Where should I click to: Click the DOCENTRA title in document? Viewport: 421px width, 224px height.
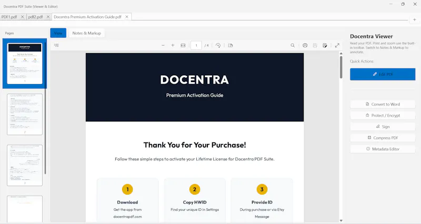[x=195, y=80]
